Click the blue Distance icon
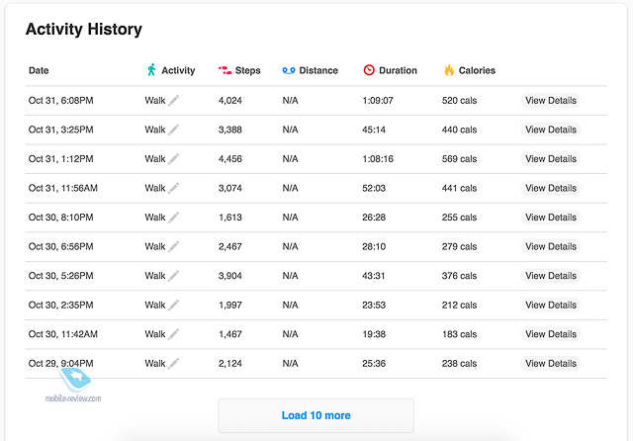The image size is (633, 441). pyautogui.click(x=289, y=70)
